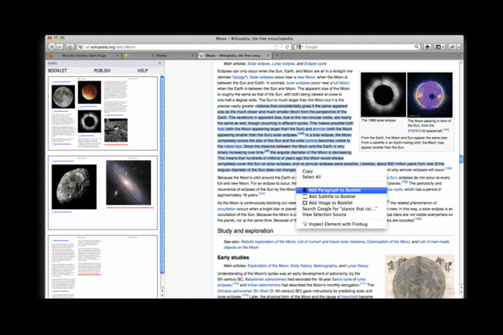Click the Google search engine icon
The width and height of the screenshot is (503, 335).
[298, 47]
